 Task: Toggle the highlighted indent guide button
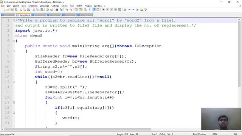tap(94, 10)
